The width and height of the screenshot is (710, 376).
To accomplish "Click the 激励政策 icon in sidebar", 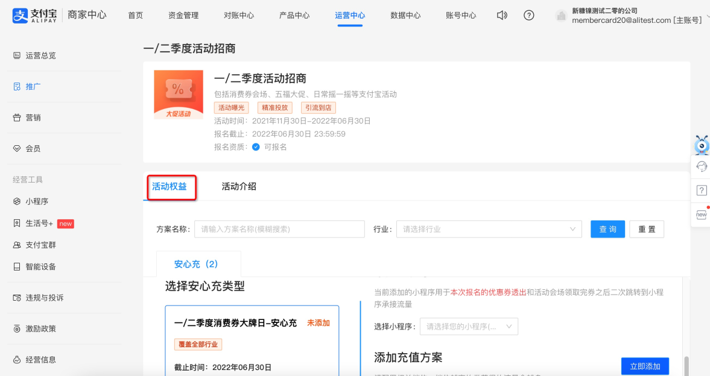I will pyautogui.click(x=17, y=328).
